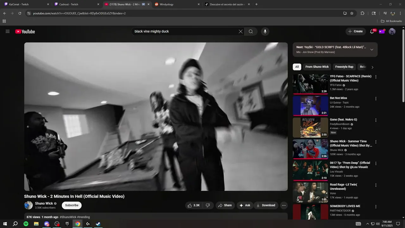This screenshot has height=228, width=405.
Task: Click the #ShunoWick hashtag
Action: tap(68, 217)
